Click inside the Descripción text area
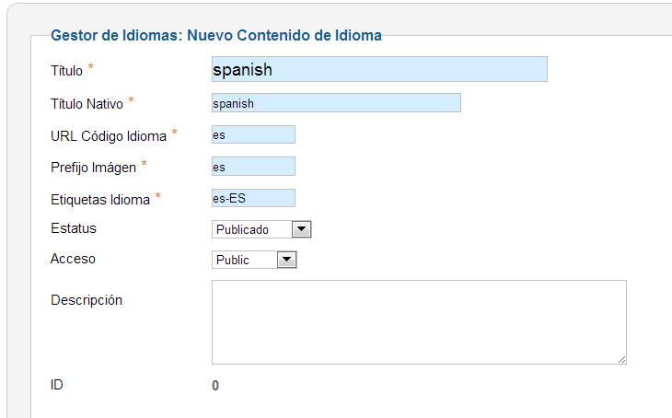Image resolution: width=672 pixels, height=418 pixels. (x=419, y=322)
